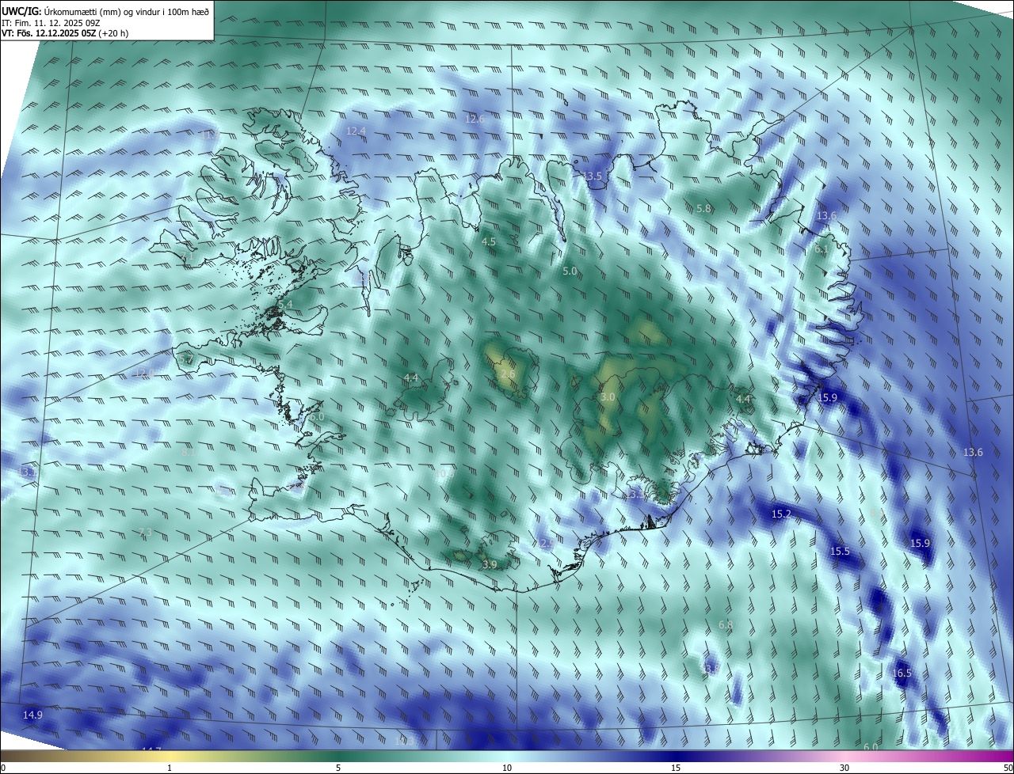The width and height of the screenshot is (1014, 774).
Task: Click the 'UWC/IG: Úrkomumætti (mm)' title line
Action: (x=105, y=10)
